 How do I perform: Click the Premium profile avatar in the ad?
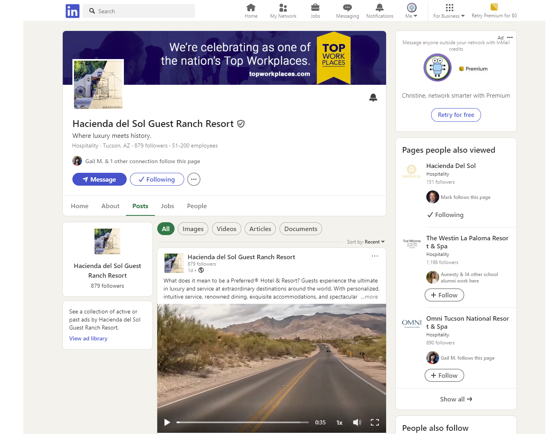tap(438, 68)
